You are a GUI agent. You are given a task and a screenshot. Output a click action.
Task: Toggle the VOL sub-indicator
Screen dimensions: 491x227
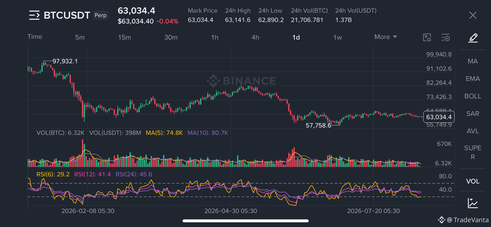473,181
